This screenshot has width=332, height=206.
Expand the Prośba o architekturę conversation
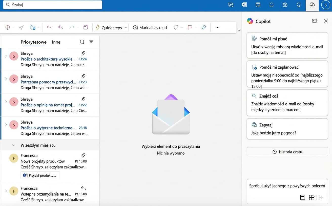(6, 56)
